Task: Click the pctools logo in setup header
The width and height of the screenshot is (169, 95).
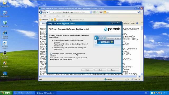Action: click(x=112, y=29)
